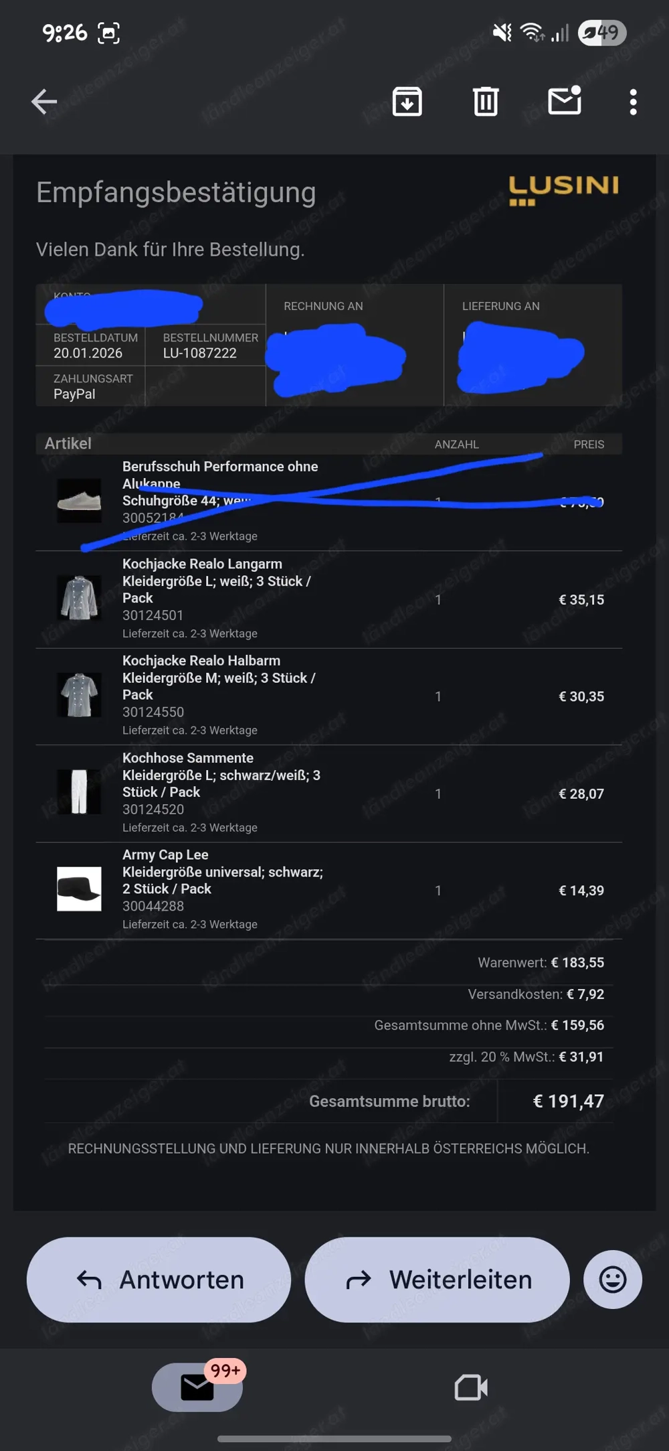Tap the Army Cap Lee product image
Viewport: 669px width, 1451px height.
(79, 889)
